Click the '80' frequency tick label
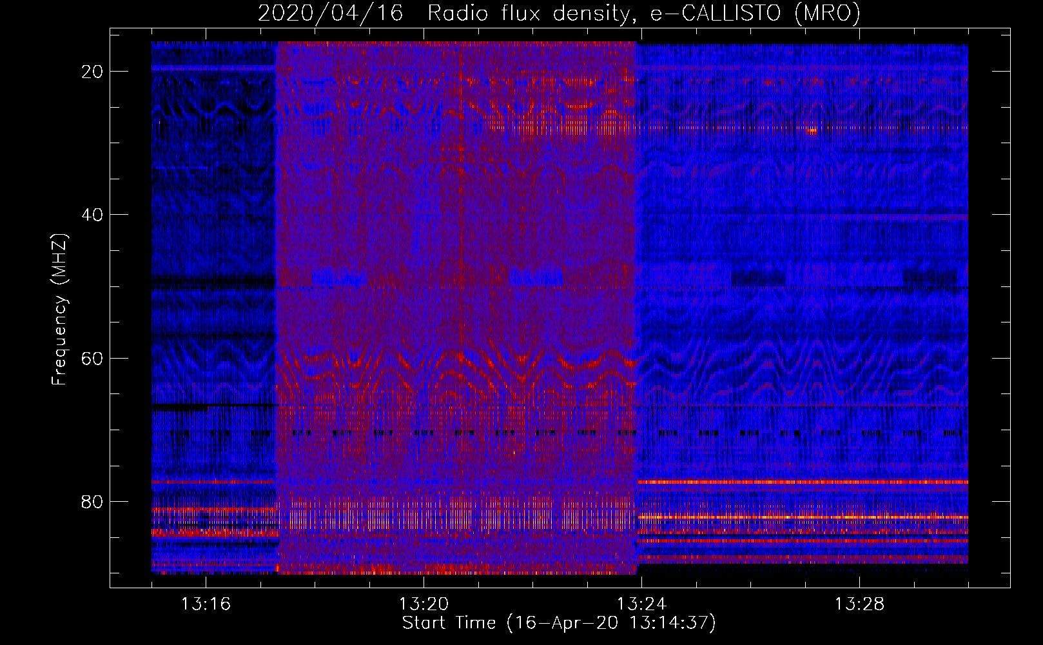The image size is (1043, 645). [x=92, y=502]
